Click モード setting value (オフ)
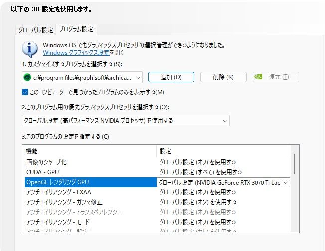 click(x=198, y=222)
